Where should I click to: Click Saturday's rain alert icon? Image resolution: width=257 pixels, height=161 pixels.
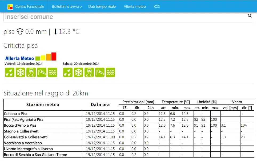tap(68, 72)
